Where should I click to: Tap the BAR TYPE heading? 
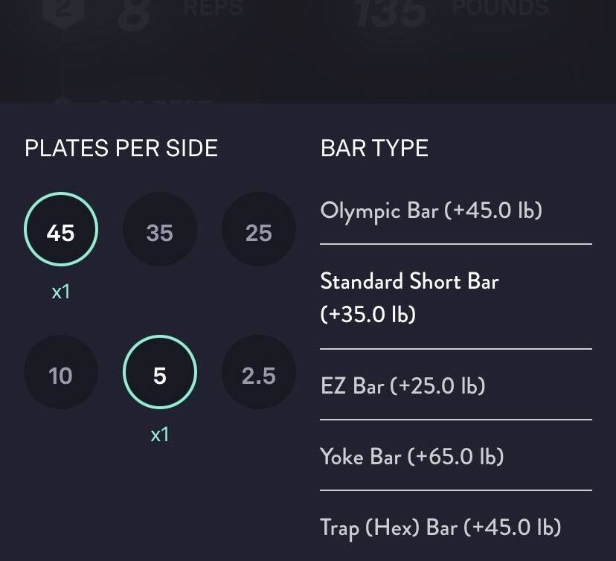tap(374, 148)
